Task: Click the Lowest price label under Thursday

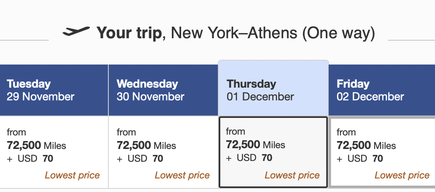Action: point(292,175)
